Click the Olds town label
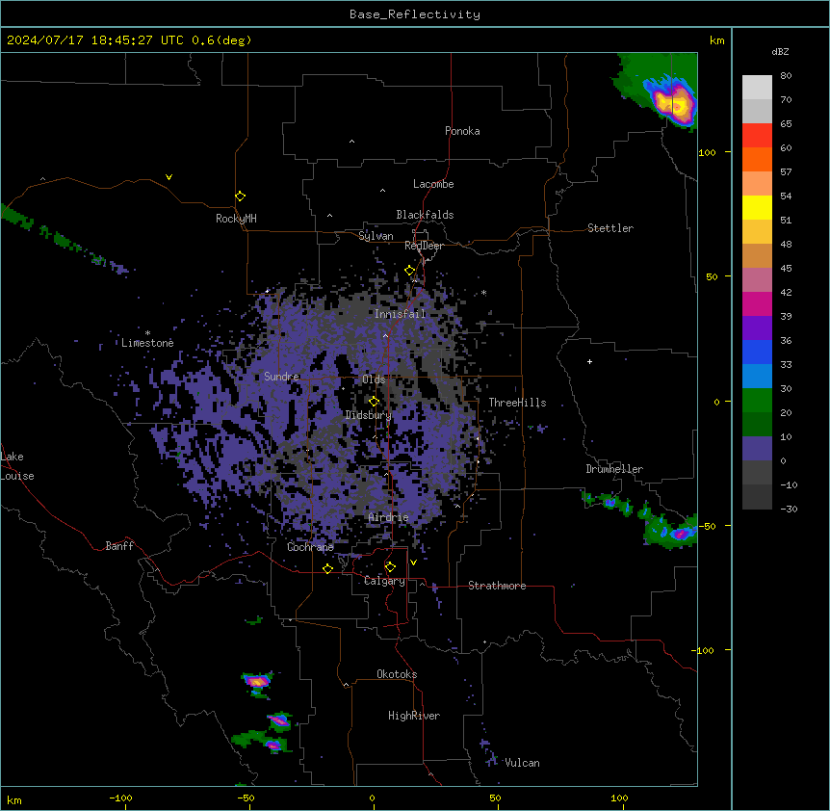 coord(374,379)
